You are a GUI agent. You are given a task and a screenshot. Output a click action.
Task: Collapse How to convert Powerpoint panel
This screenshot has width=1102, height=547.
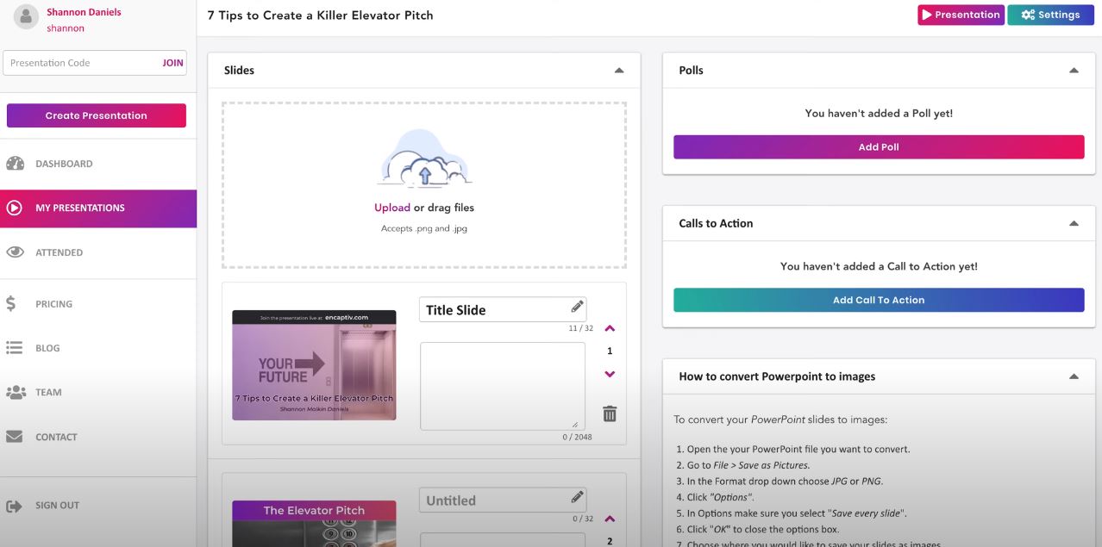pos(1074,376)
